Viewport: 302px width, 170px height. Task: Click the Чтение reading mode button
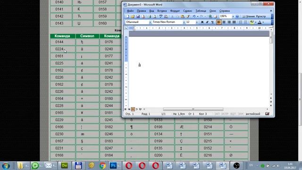point(249,17)
